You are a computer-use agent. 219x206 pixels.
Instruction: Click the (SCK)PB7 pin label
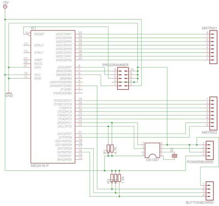65,67
